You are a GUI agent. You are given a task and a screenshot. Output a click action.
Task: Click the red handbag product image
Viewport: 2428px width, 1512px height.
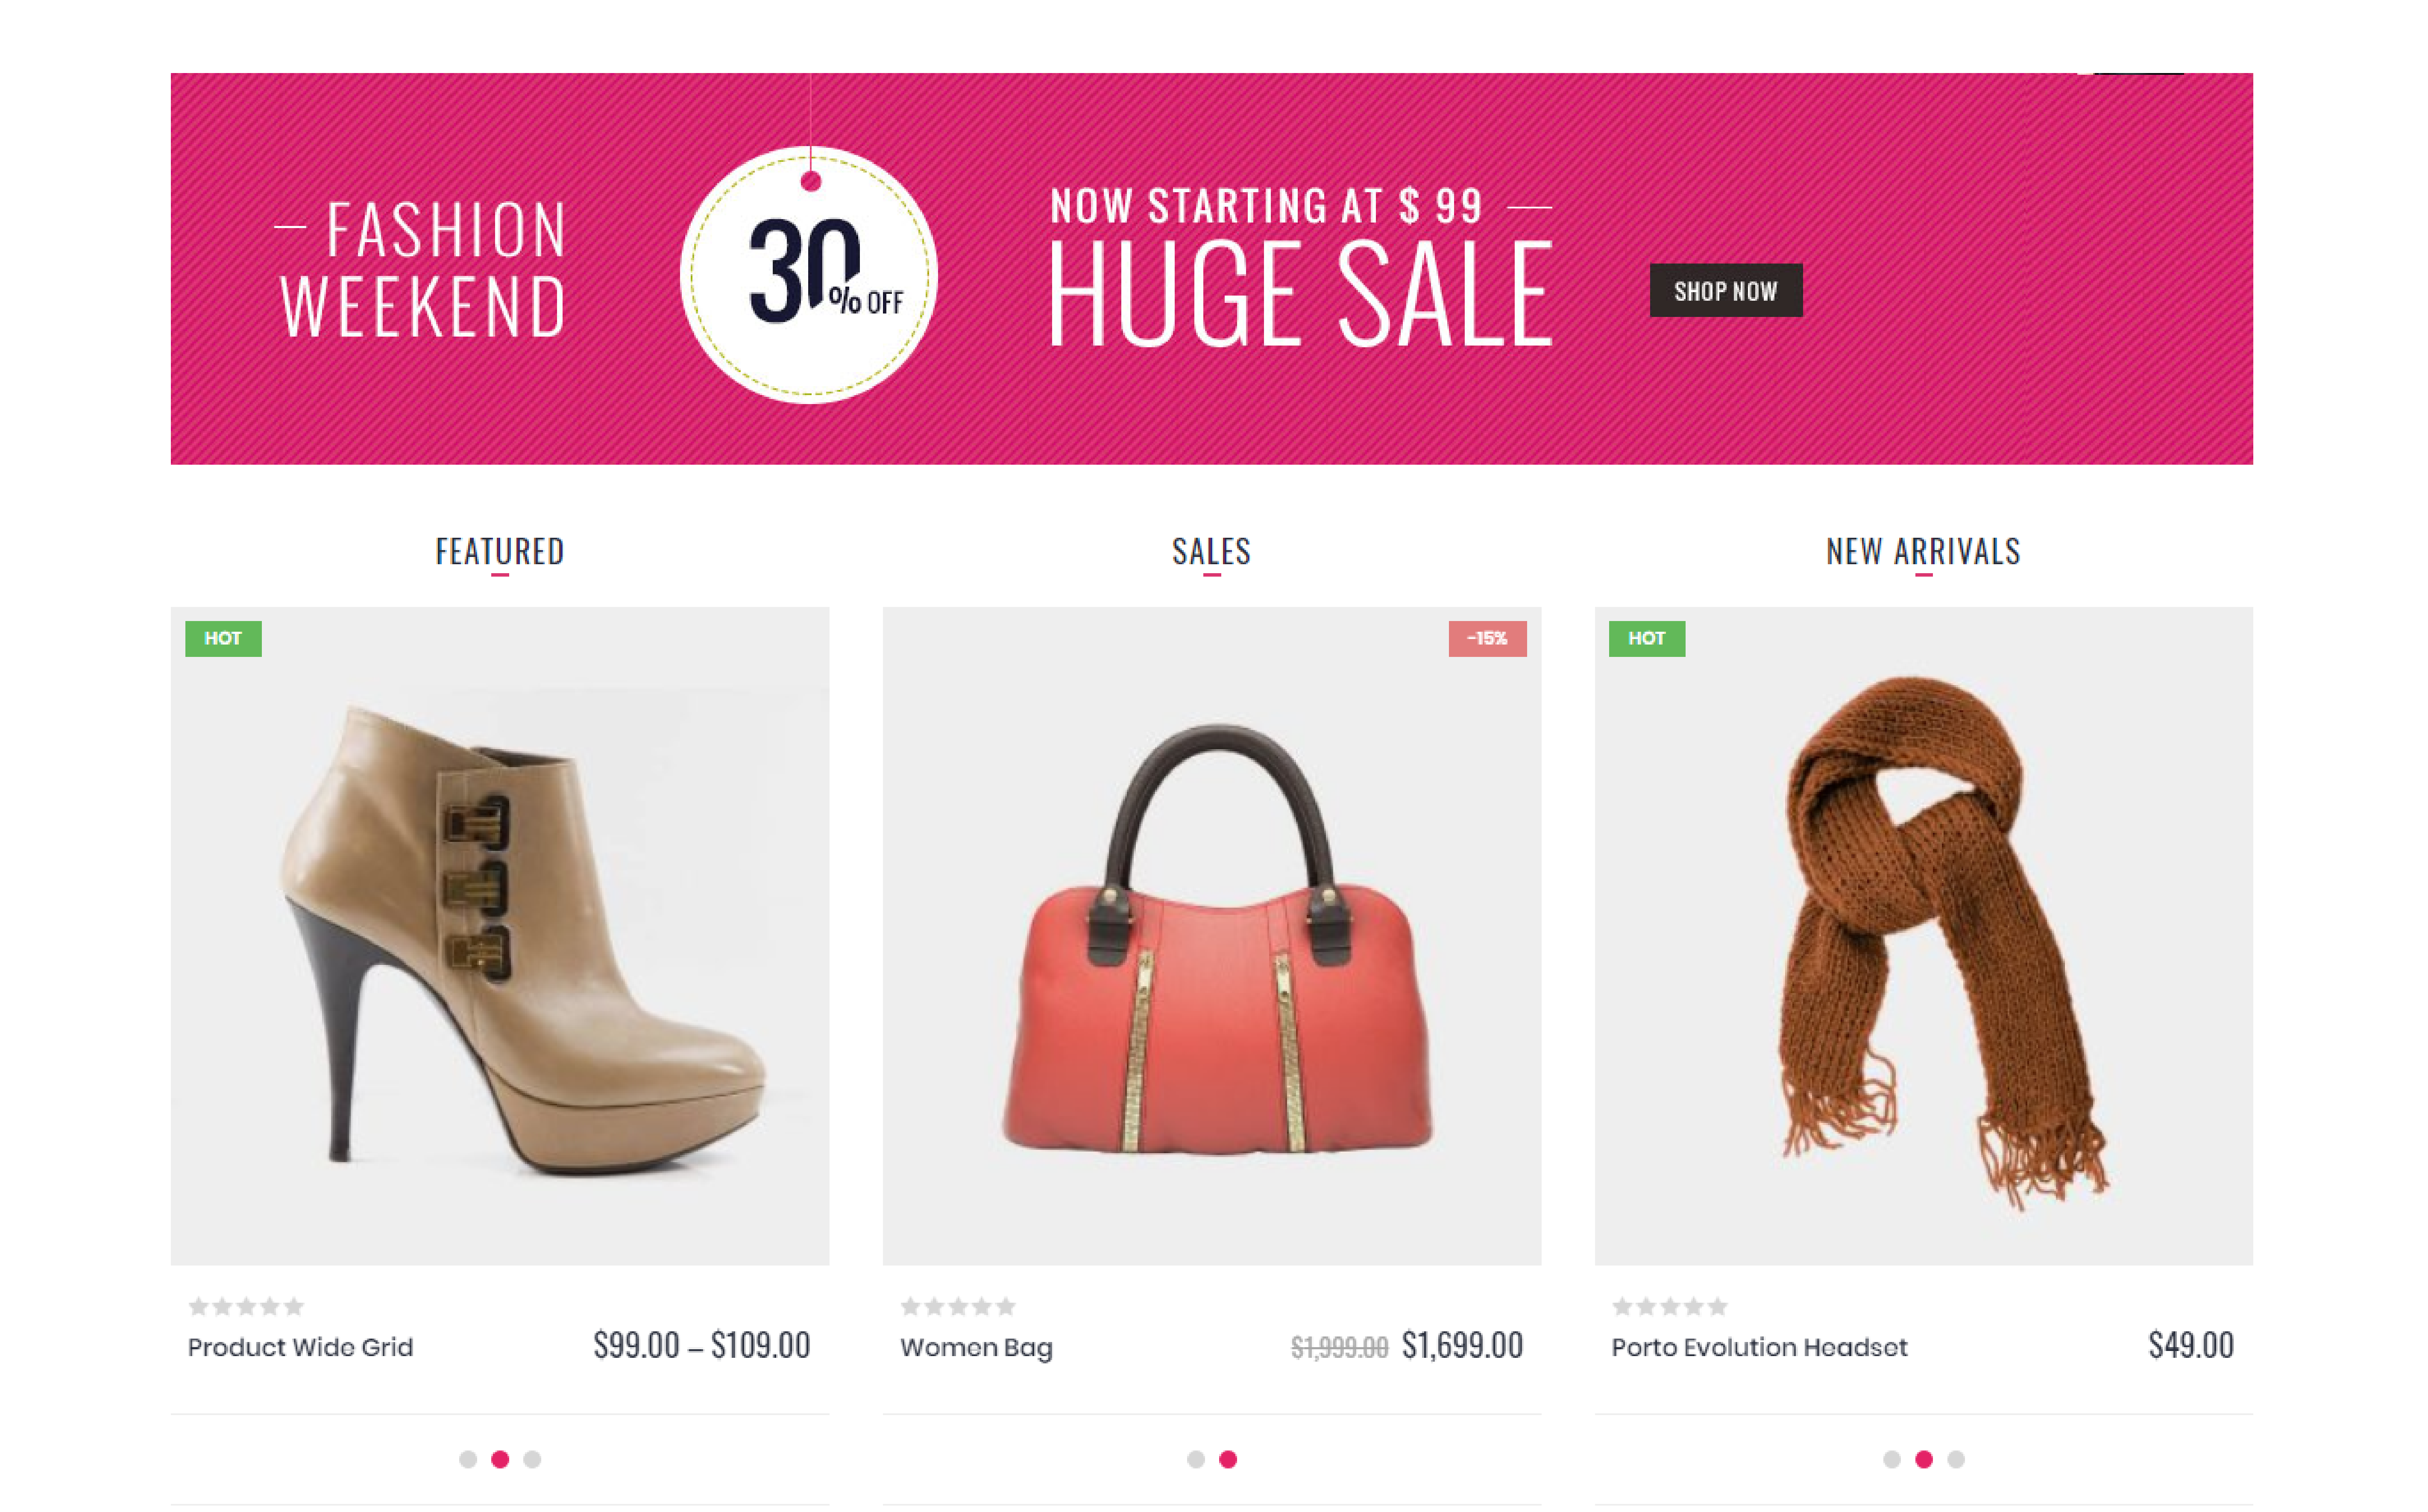1211,935
